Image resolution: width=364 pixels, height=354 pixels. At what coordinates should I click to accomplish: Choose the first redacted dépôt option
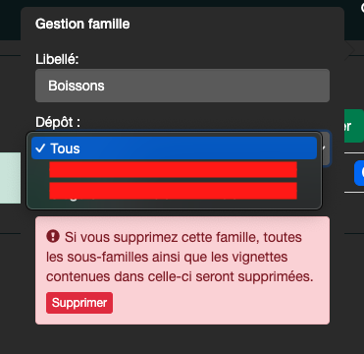(x=173, y=169)
